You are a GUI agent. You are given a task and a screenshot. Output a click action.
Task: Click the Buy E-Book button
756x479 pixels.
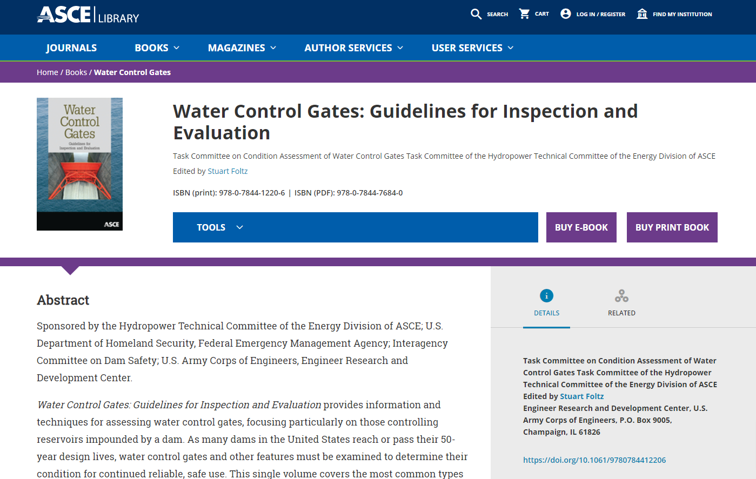[581, 227]
